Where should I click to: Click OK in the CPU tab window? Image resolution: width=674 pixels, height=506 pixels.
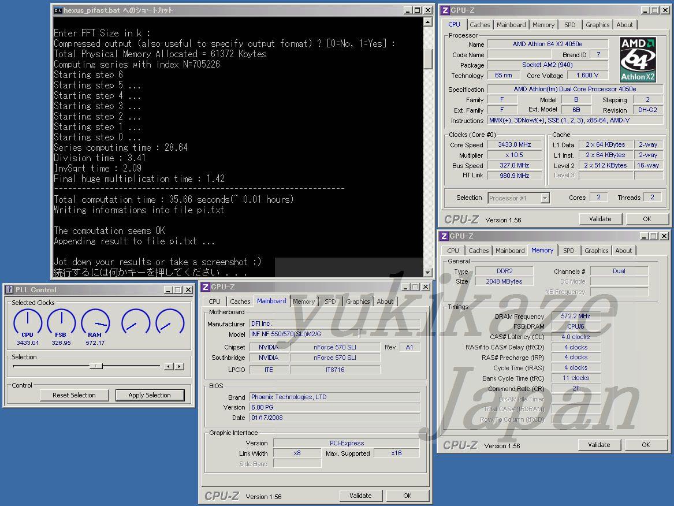click(647, 219)
